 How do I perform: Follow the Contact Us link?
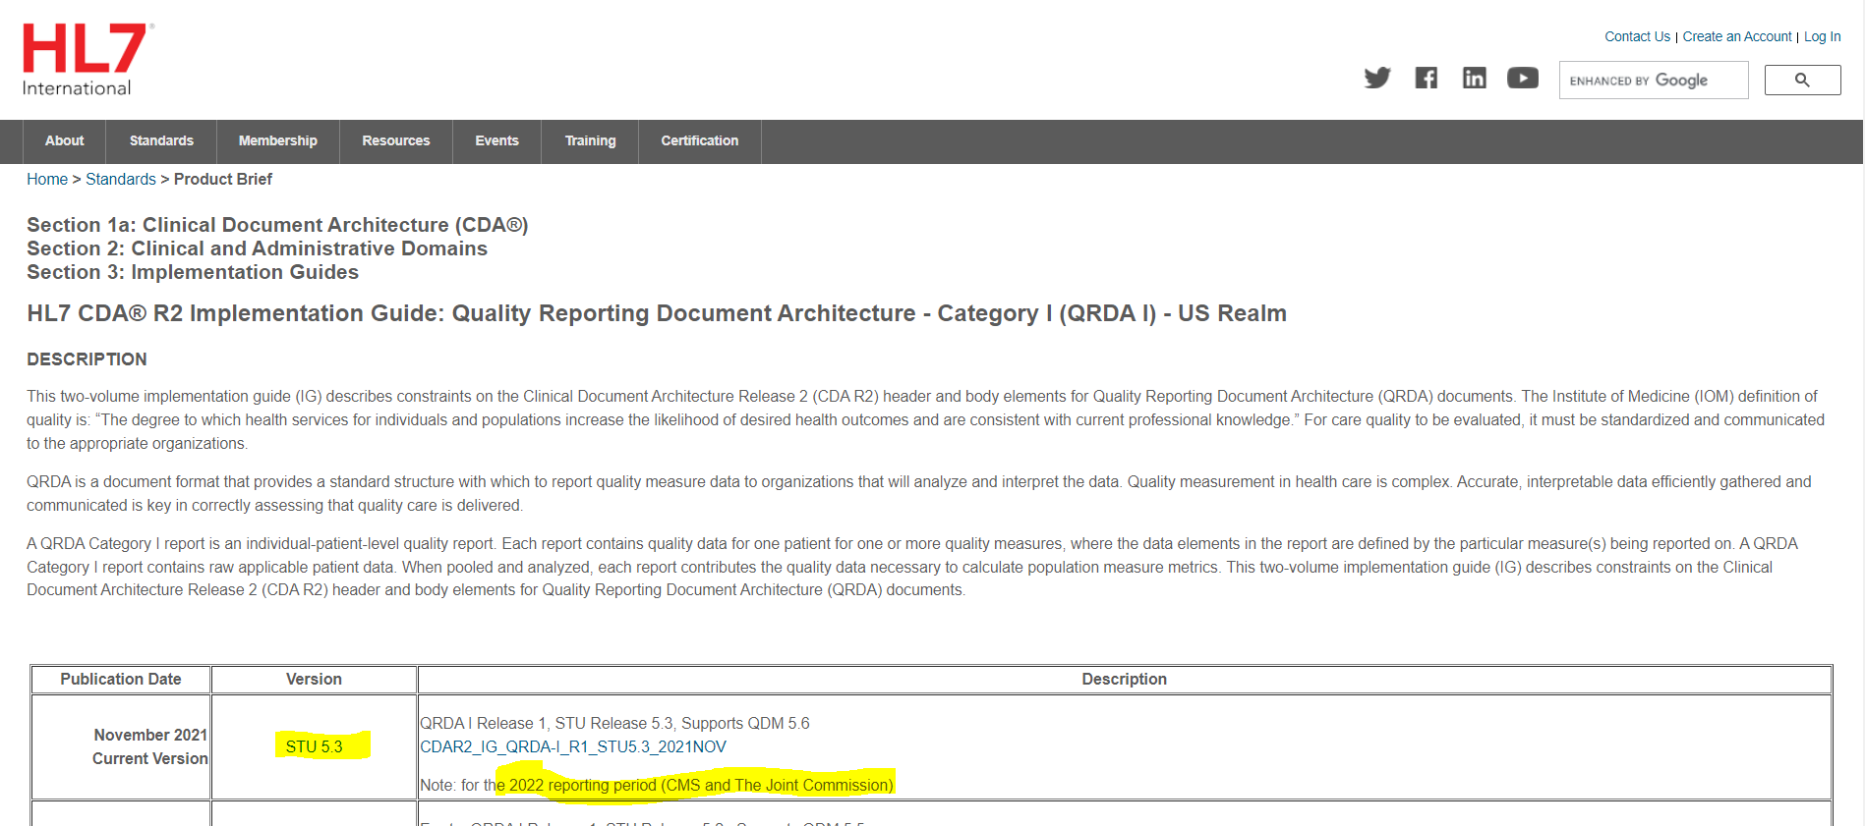click(1637, 36)
